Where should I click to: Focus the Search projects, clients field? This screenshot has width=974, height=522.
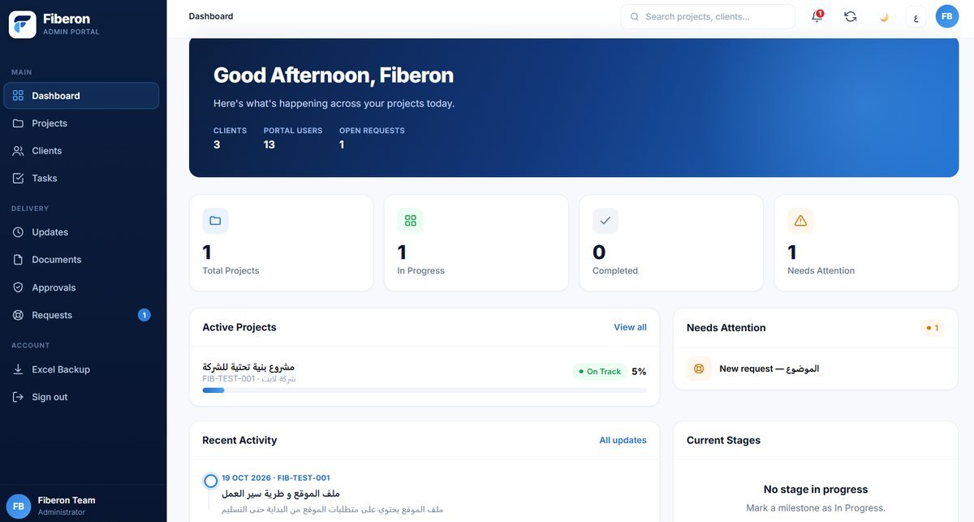click(x=708, y=16)
